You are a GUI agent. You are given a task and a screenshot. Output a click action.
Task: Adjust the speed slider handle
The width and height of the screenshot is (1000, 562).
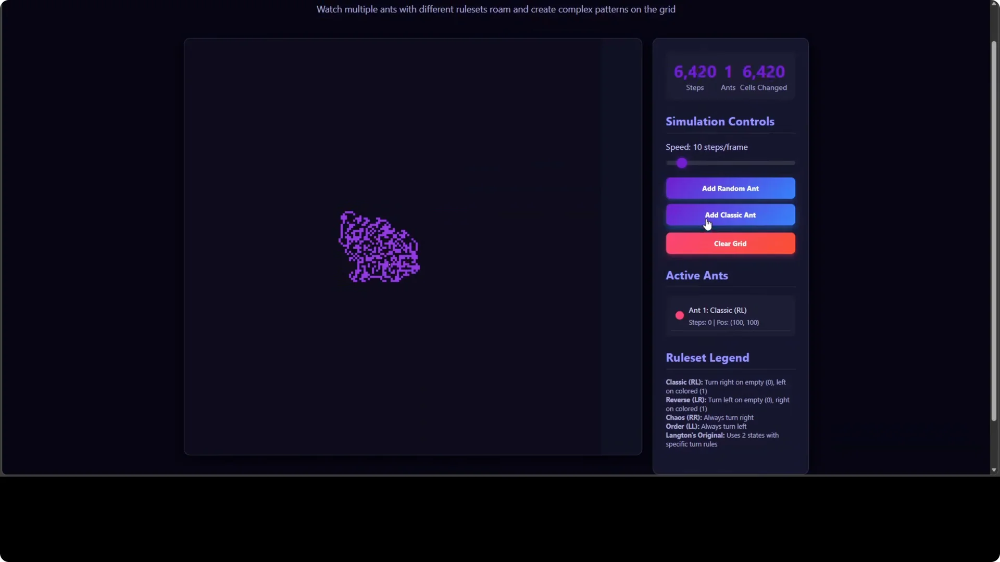682,163
